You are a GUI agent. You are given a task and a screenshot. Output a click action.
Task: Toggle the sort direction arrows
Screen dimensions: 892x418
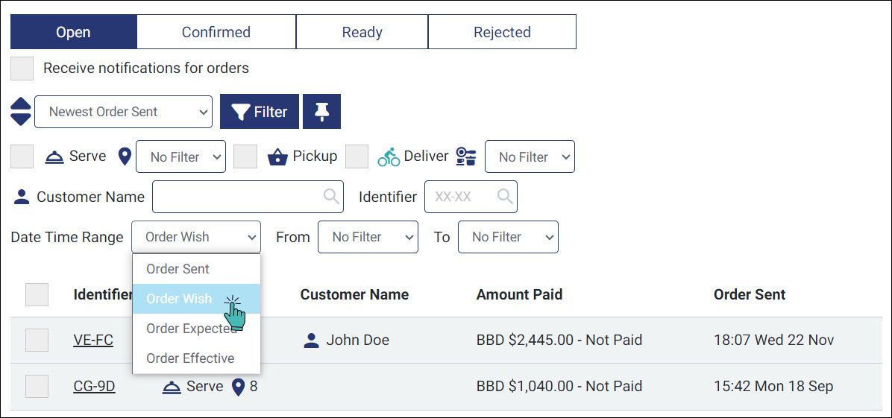(21, 112)
